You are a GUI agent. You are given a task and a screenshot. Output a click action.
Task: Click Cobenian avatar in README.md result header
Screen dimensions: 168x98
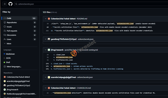pyautogui.click(x=49, y=19)
